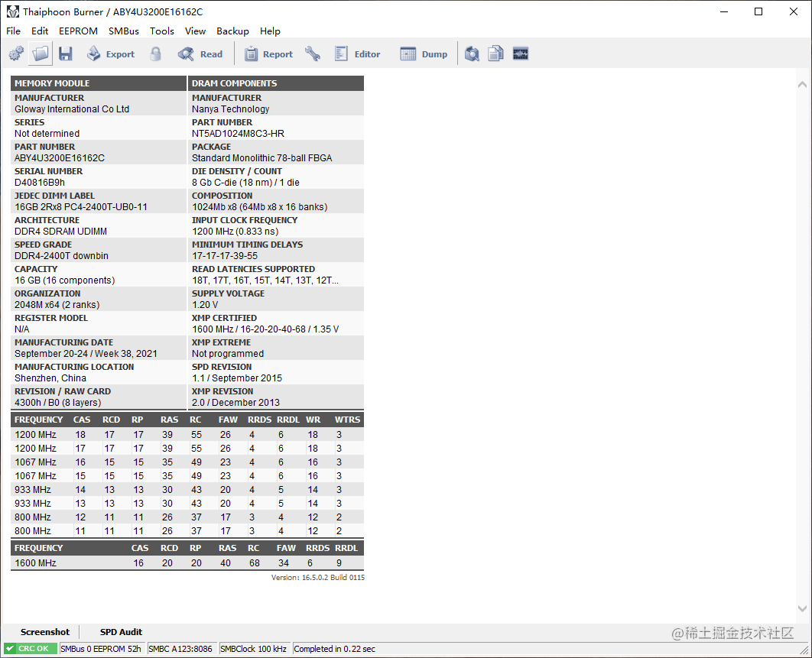Click the CRC OK status indicator
Viewport: 812px width, 658px height.
[x=31, y=649]
